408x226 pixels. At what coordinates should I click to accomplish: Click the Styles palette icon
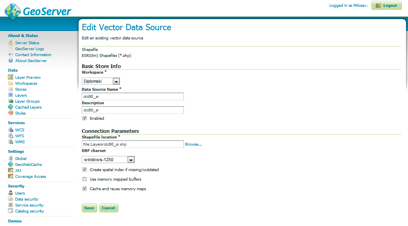pyautogui.click(x=11, y=113)
